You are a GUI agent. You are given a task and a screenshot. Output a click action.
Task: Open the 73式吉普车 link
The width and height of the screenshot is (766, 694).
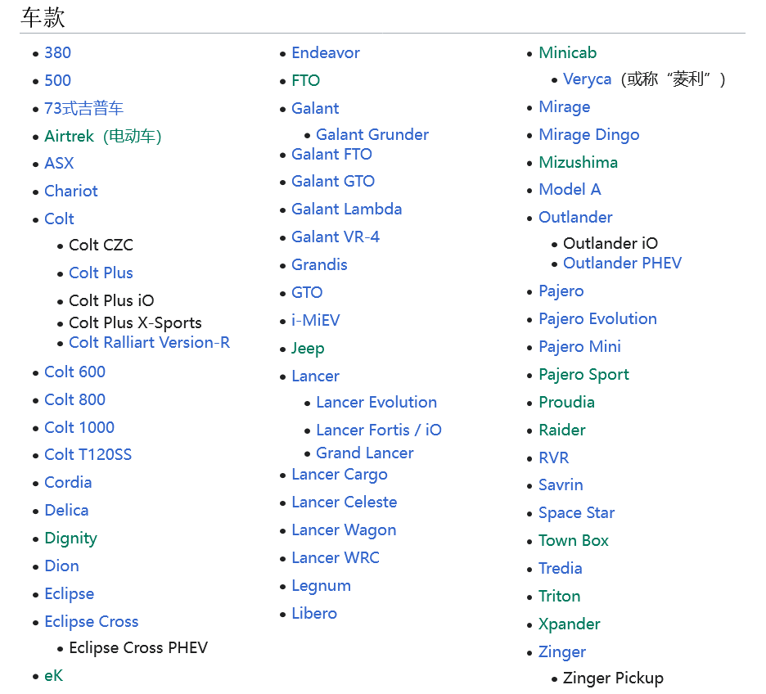(84, 108)
